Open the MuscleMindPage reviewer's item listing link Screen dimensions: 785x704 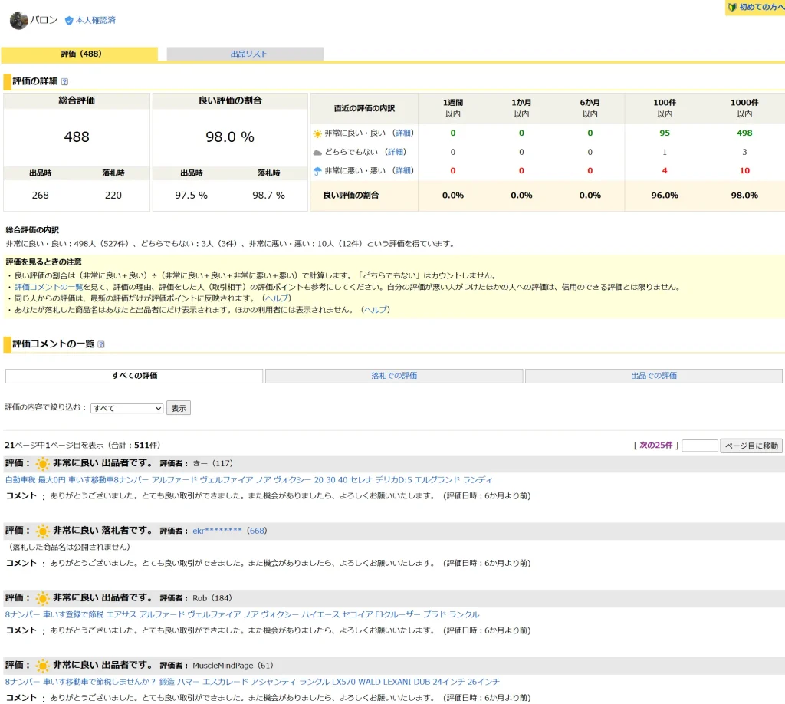pyautogui.click(x=252, y=681)
